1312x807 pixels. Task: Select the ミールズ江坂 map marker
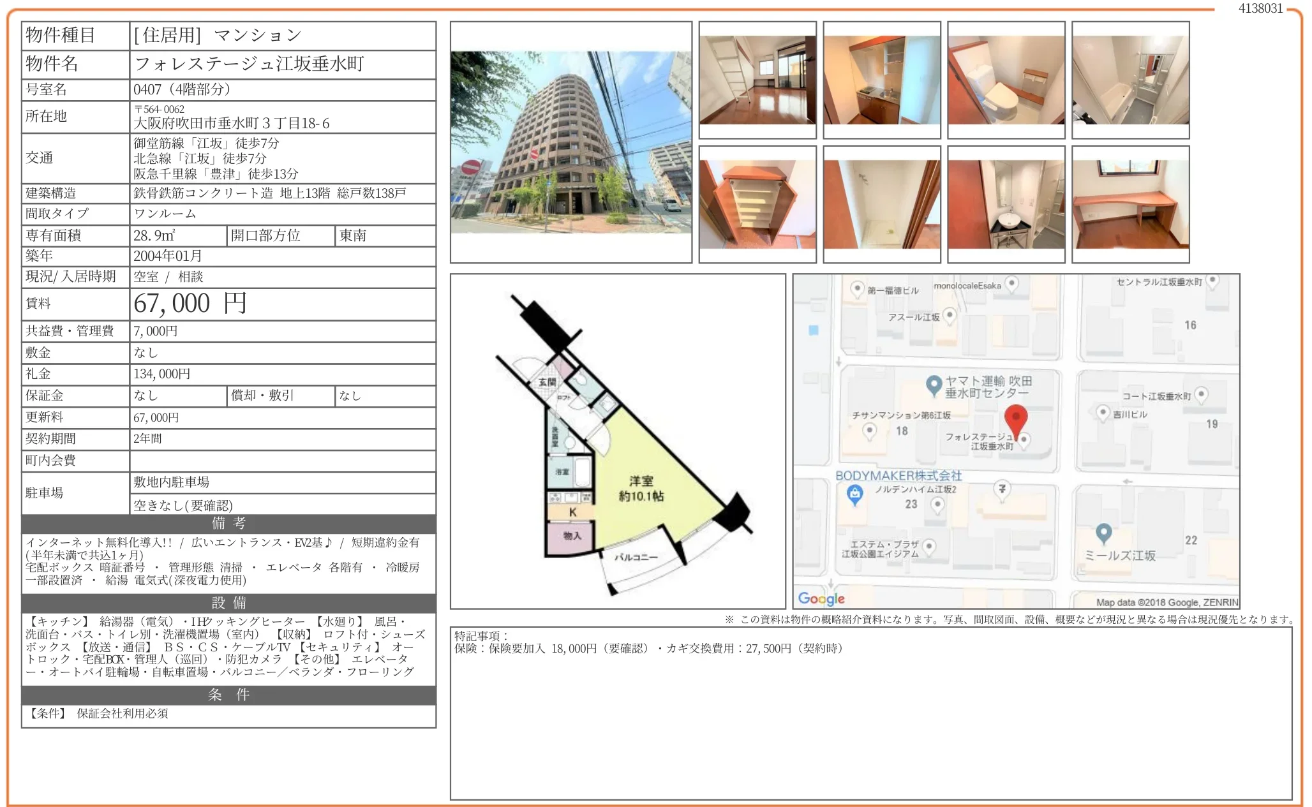tap(1103, 533)
